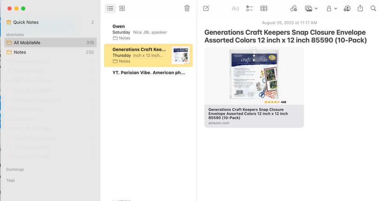Minimize the Notes window
Viewport: 379px width, 201px height.
[16, 8]
